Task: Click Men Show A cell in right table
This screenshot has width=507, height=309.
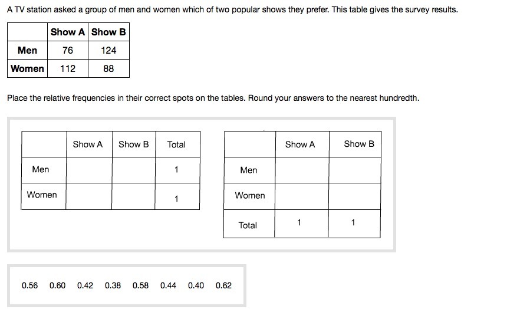Action: point(302,170)
